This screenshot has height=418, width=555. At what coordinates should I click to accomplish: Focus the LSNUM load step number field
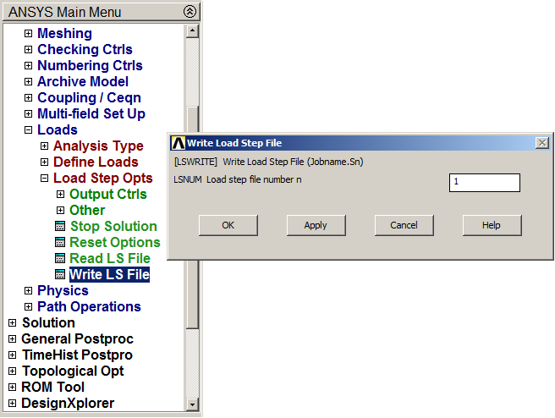point(484,182)
